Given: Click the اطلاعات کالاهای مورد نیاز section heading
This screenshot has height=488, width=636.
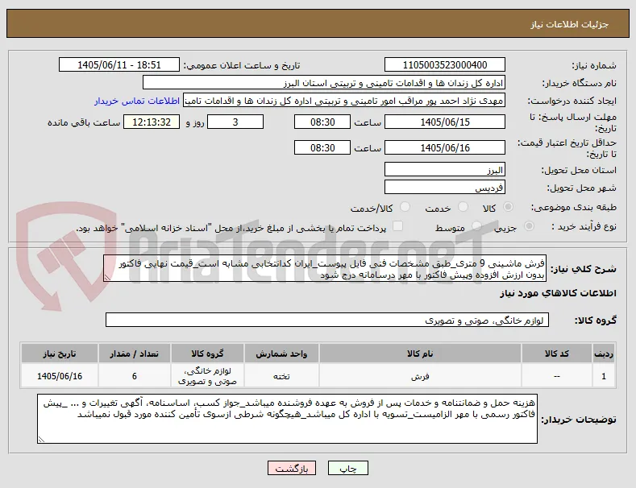Looking at the screenshot, I should [558, 293].
